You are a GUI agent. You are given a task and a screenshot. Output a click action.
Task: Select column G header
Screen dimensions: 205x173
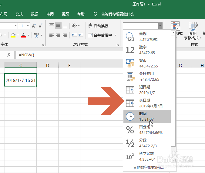pyautogui.click(x=180, y=65)
